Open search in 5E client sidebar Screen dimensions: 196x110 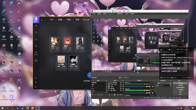point(36,78)
